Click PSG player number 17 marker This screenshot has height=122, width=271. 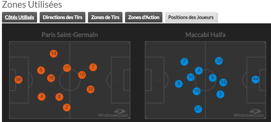(67, 68)
